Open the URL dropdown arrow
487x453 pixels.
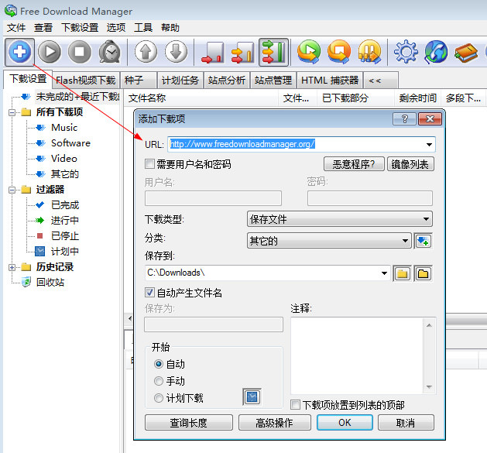pos(429,145)
